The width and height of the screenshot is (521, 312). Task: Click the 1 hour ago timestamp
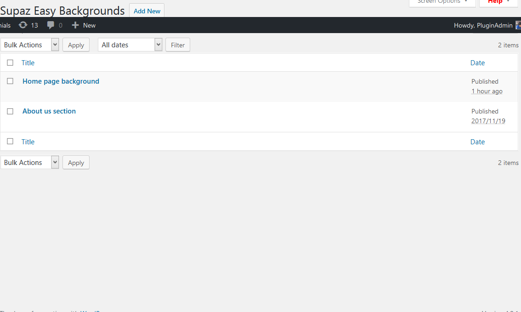click(487, 91)
